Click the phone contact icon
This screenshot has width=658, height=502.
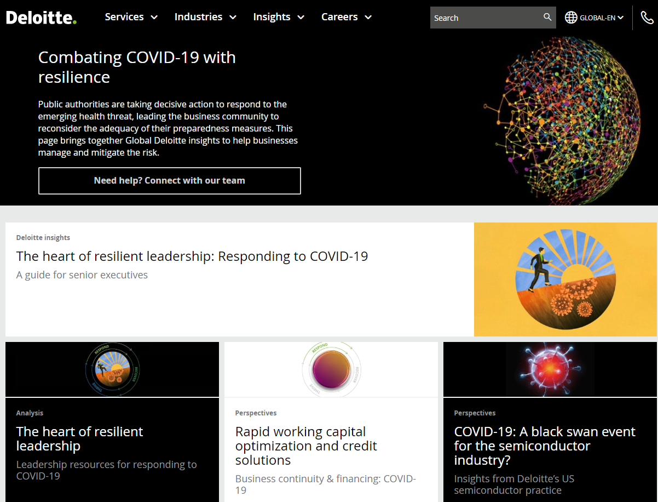647,18
